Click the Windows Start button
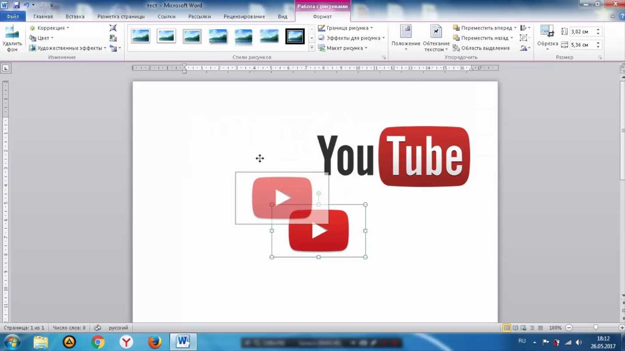This screenshot has height=351, width=625. point(12,342)
